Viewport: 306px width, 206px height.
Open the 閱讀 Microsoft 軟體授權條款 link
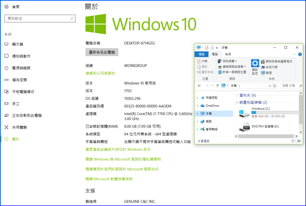pos(109,179)
